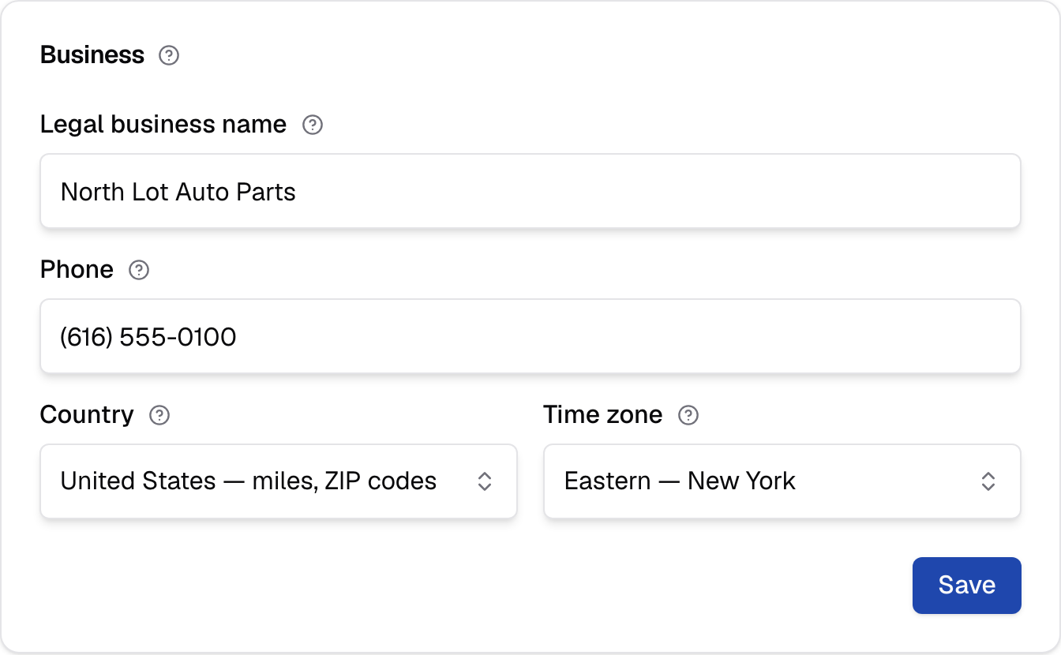Screen dimensions: 1061x655
Task: Click the 'North Lot Auto Parts' text
Action: (x=178, y=192)
